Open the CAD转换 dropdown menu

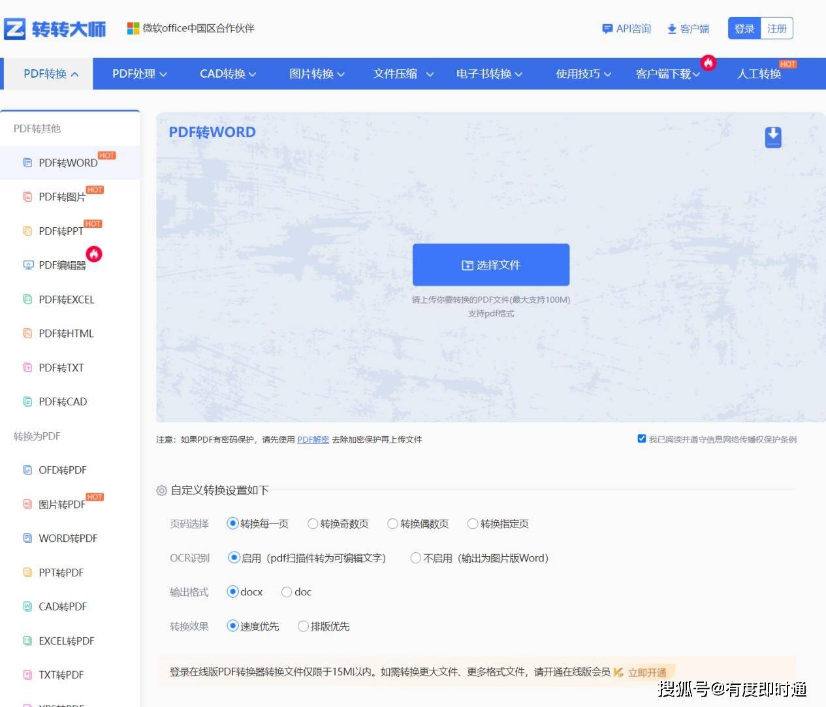point(227,74)
